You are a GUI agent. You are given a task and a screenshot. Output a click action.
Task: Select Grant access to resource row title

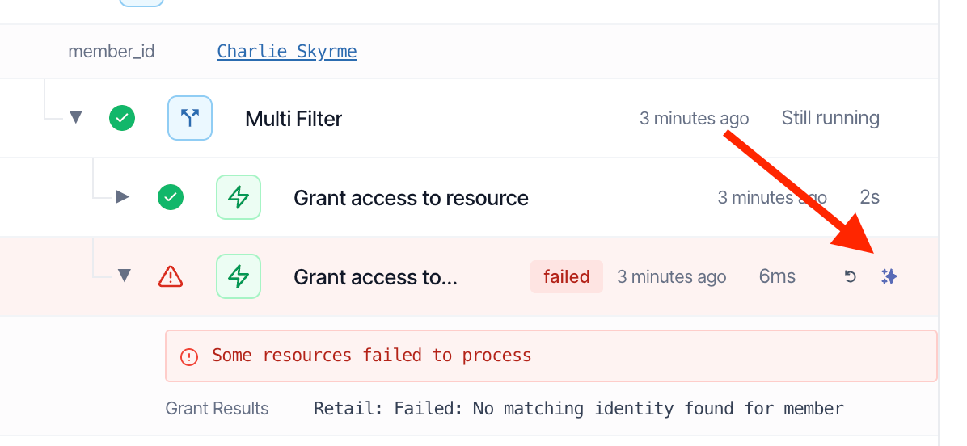411,198
